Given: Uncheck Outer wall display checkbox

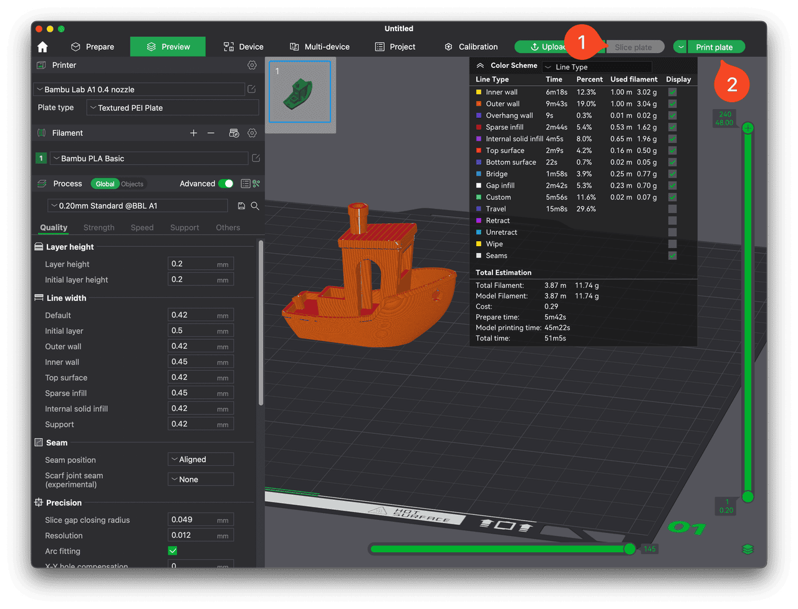Looking at the screenshot, I should (x=673, y=103).
